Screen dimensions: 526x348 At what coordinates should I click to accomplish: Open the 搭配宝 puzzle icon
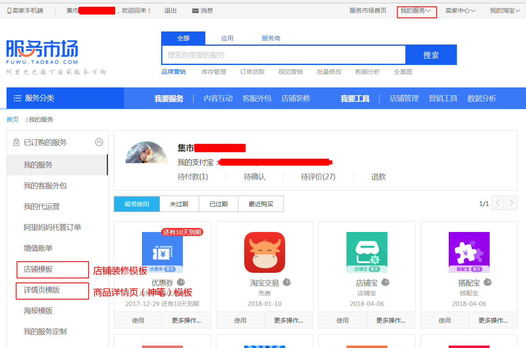469,252
